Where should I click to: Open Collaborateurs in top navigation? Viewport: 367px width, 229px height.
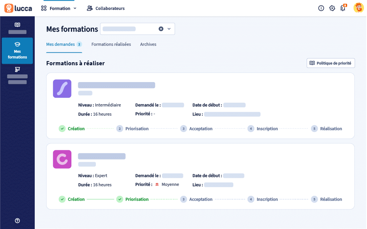[x=106, y=8]
